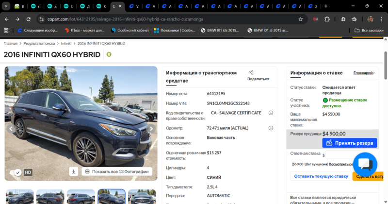Select lot number 64312195
Viewport: 388px width, 204px height.
point(216,94)
